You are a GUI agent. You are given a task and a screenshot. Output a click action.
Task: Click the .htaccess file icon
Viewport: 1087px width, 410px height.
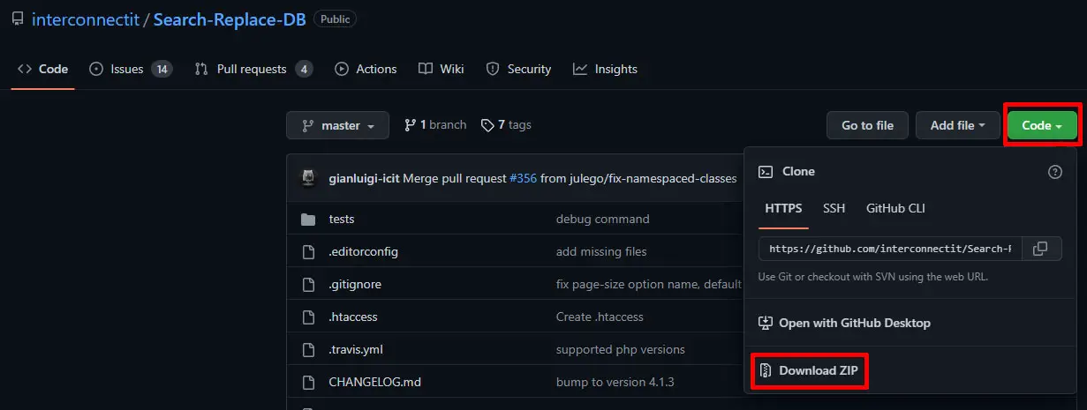[308, 317]
